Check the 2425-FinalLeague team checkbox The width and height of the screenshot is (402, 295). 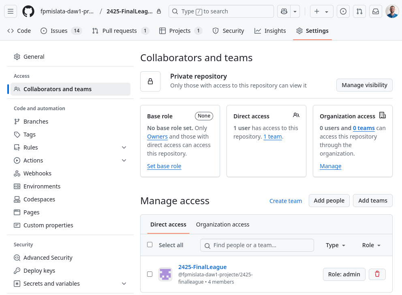click(150, 274)
